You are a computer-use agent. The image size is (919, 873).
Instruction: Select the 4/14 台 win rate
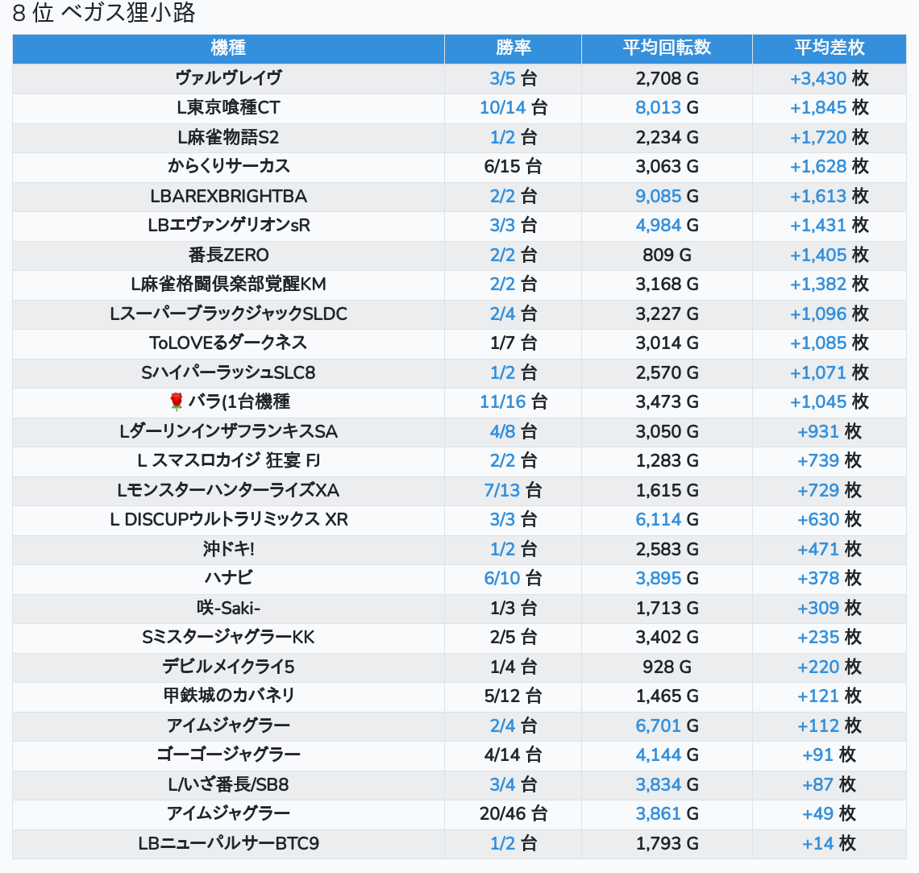pos(514,755)
